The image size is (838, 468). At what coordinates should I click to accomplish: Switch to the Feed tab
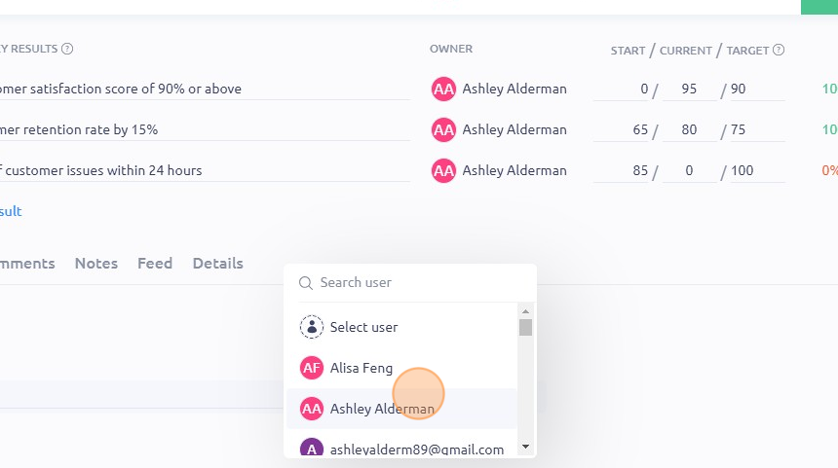coord(155,263)
